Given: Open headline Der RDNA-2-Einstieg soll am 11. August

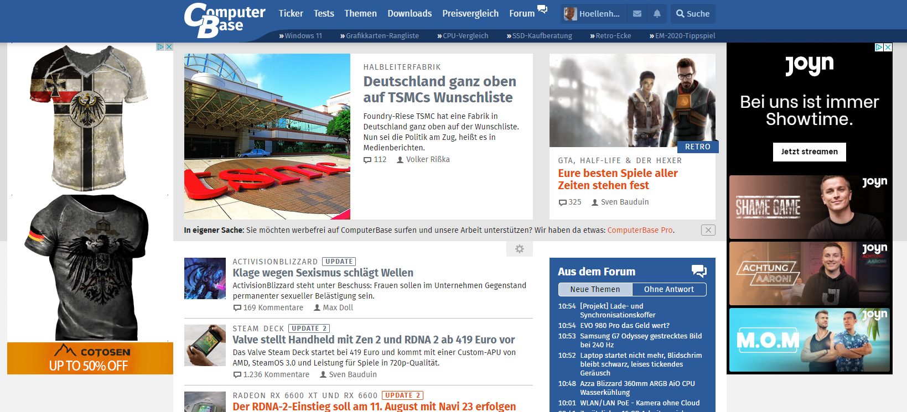Looking at the screenshot, I should [x=374, y=406].
